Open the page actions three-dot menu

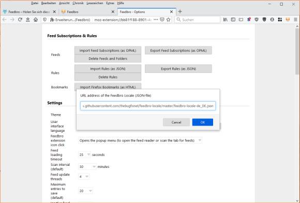tap(156, 20)
